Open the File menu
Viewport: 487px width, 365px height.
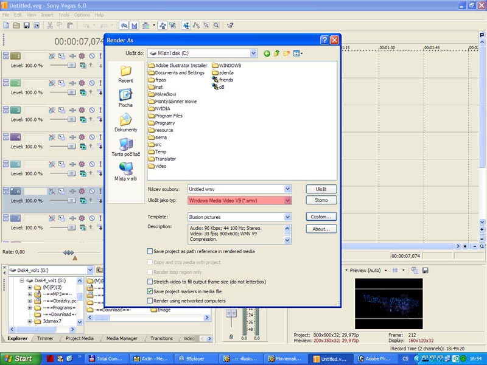pos(5,15)
